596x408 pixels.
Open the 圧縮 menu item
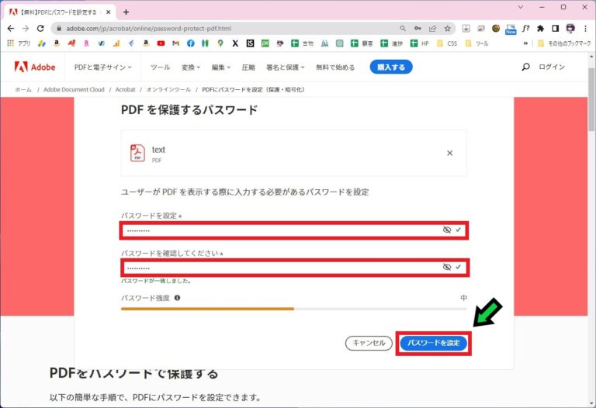click(x=248, y=67)
